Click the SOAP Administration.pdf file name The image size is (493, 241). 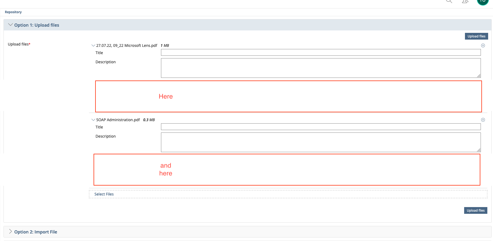click(x=118, y=120)
